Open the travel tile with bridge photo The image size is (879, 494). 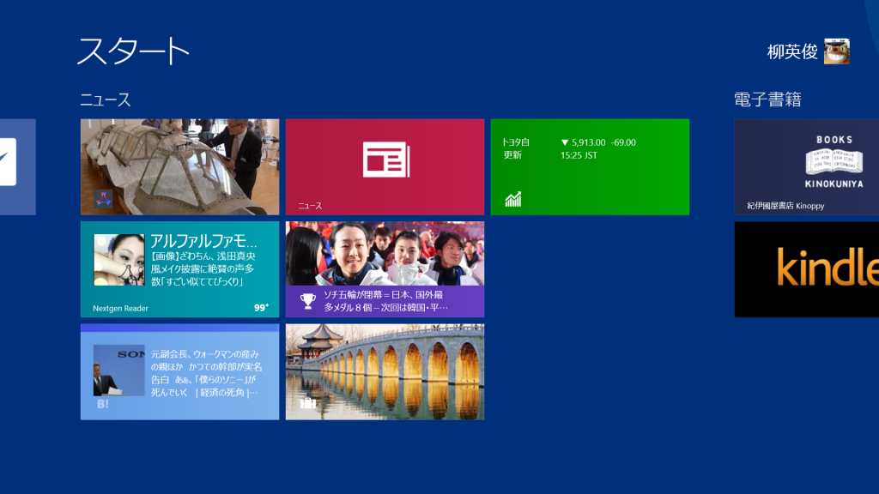tap(385, 372)
